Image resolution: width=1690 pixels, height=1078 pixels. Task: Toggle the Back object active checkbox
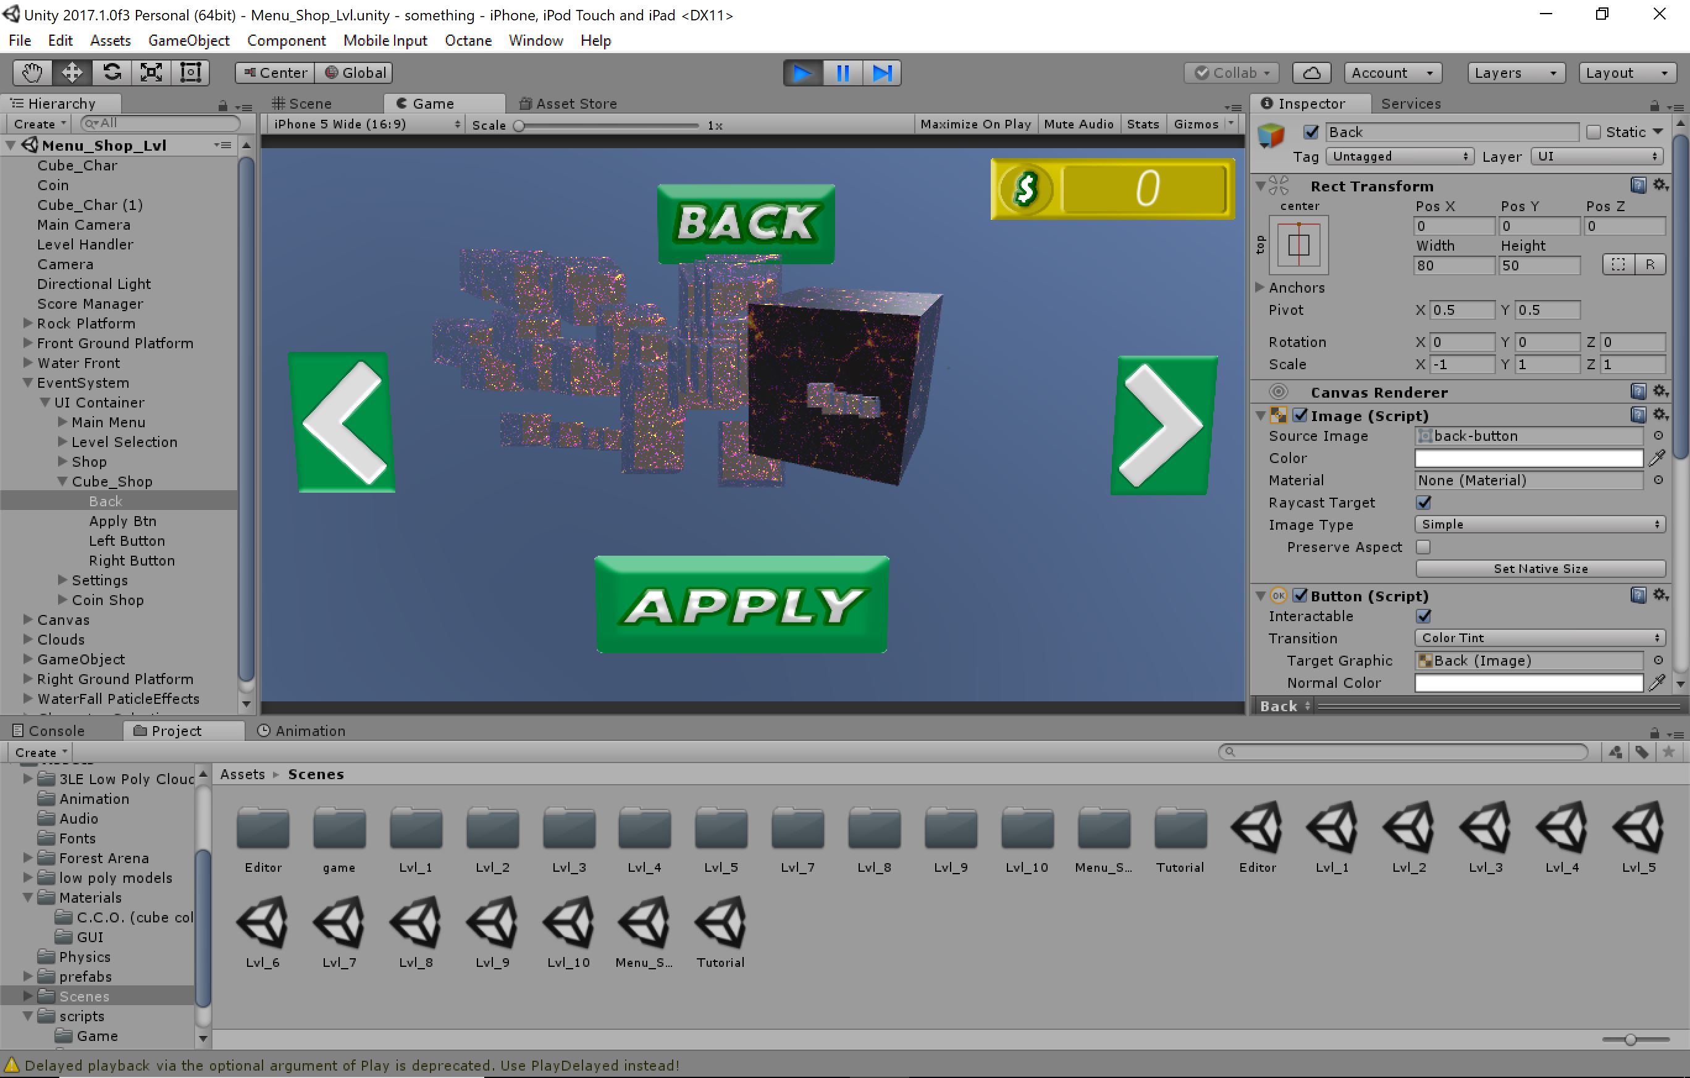coord(1310,132)
